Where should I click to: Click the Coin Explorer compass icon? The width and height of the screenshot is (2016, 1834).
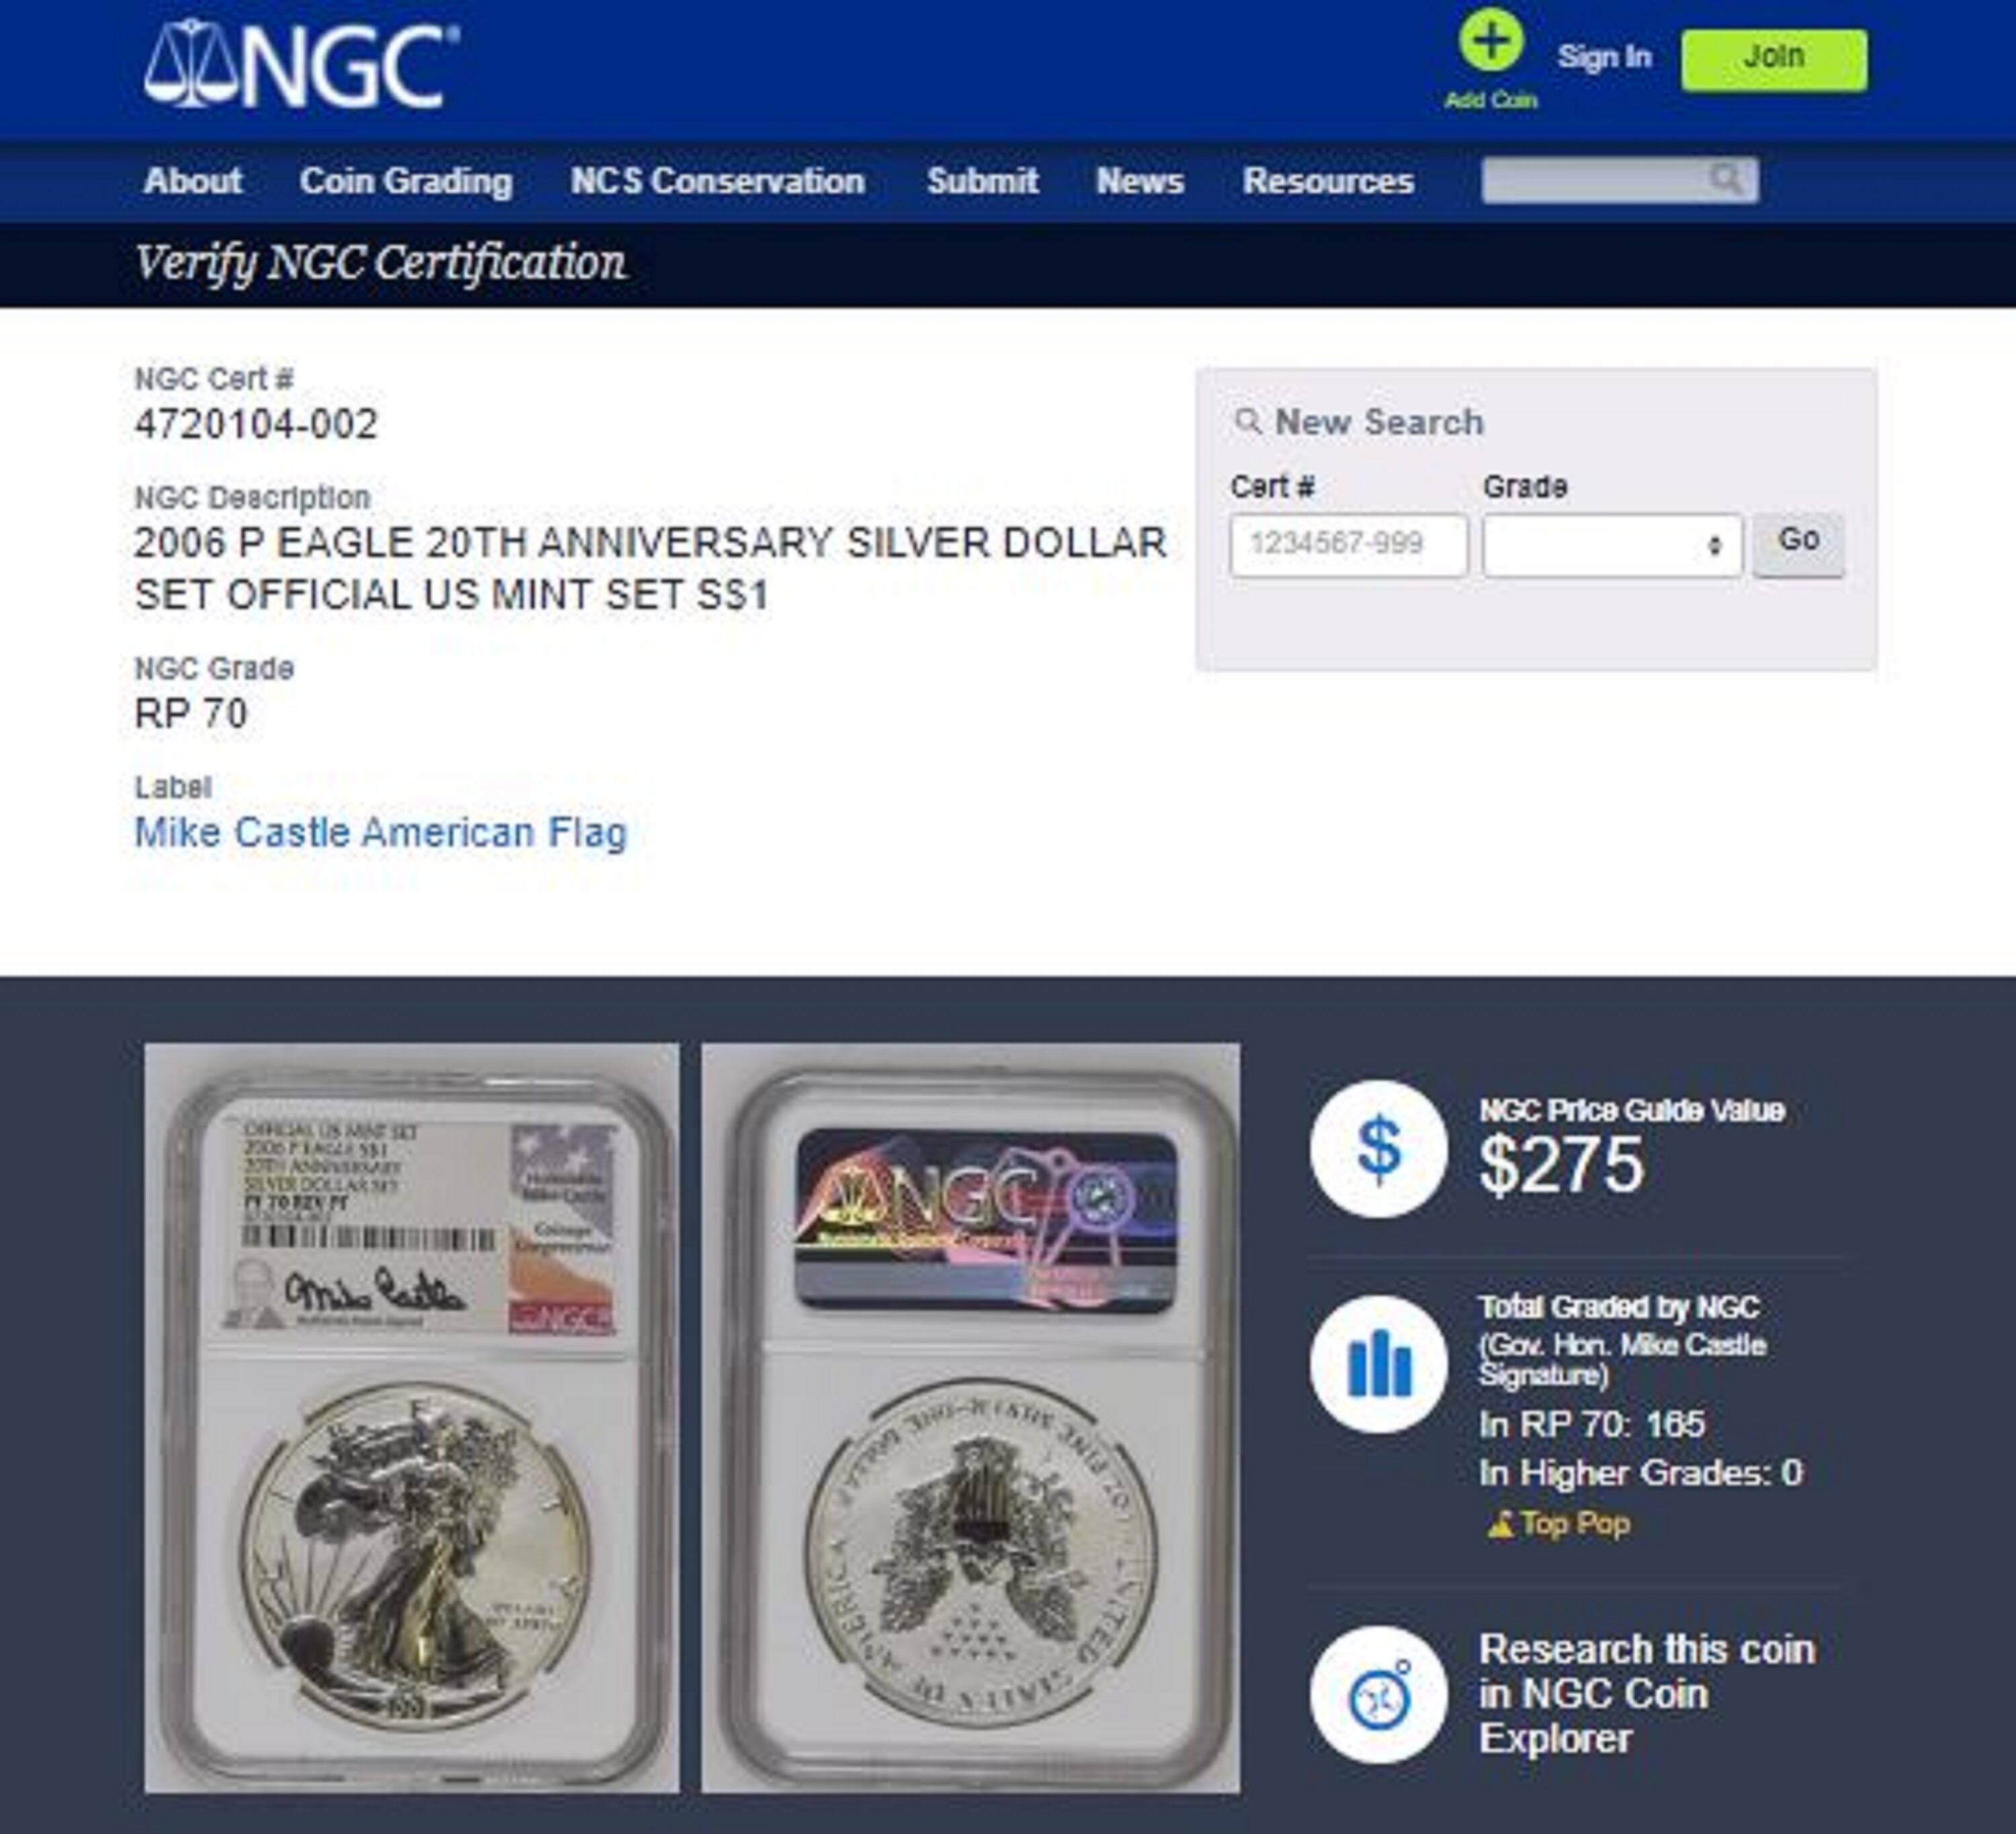(1378, 1694)
